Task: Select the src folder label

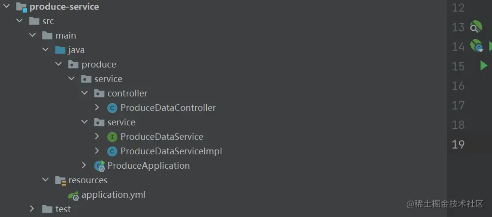Action: click(48, 21)
